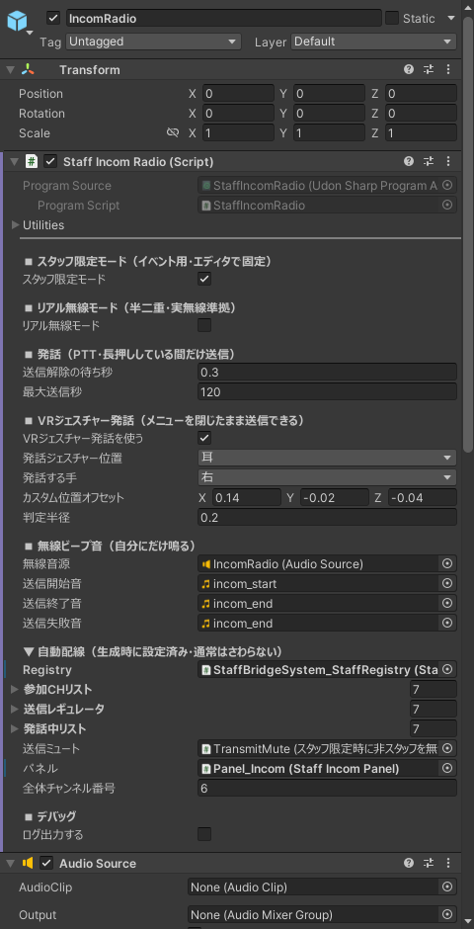Click the 送信解除の待ち秒 value field

[327, 372]
